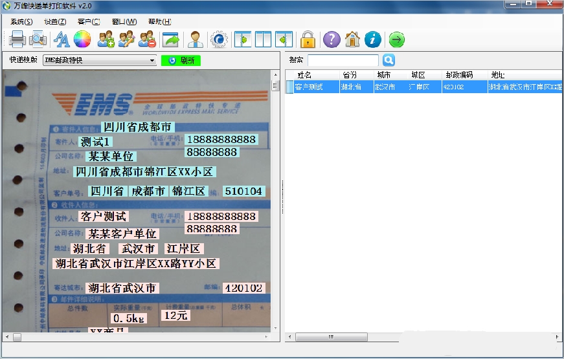Click the green 刷新 refresh button
This screenshot has width=564, height=359.
pos(181,60)
